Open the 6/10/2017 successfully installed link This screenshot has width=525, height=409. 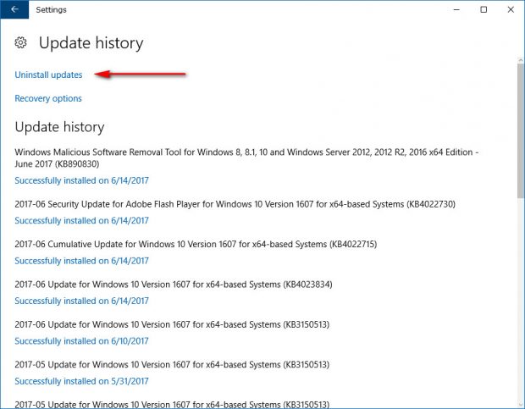click(x=81, y=341)
